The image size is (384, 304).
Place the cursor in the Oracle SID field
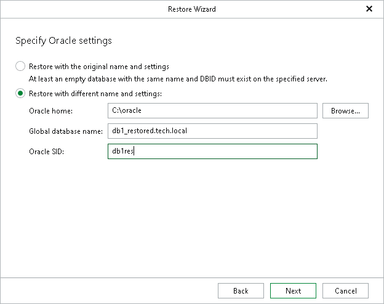212,152
